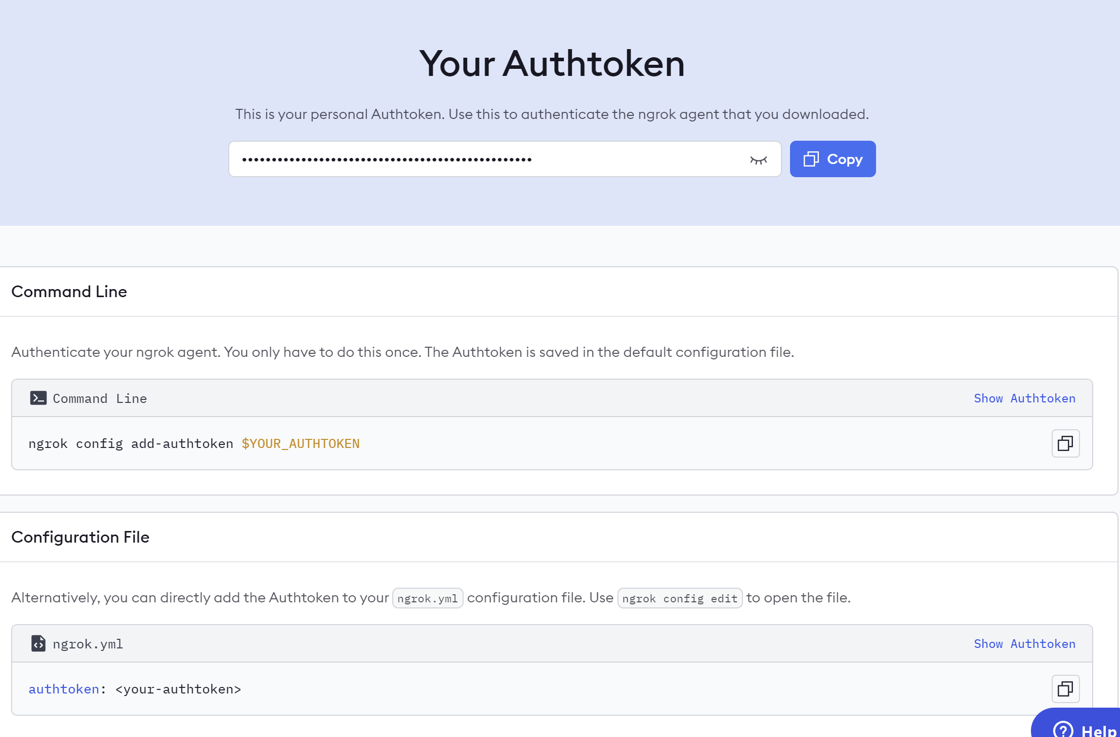Copy the ngrok.yml authtoken snippet
The image size is (1120, 737).
pyautogui.click(x=1065, y=689)
